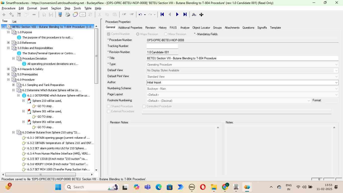Switch to the Signoffs tab
Viewport: 343px width, 193px height.
coord(262,28)
